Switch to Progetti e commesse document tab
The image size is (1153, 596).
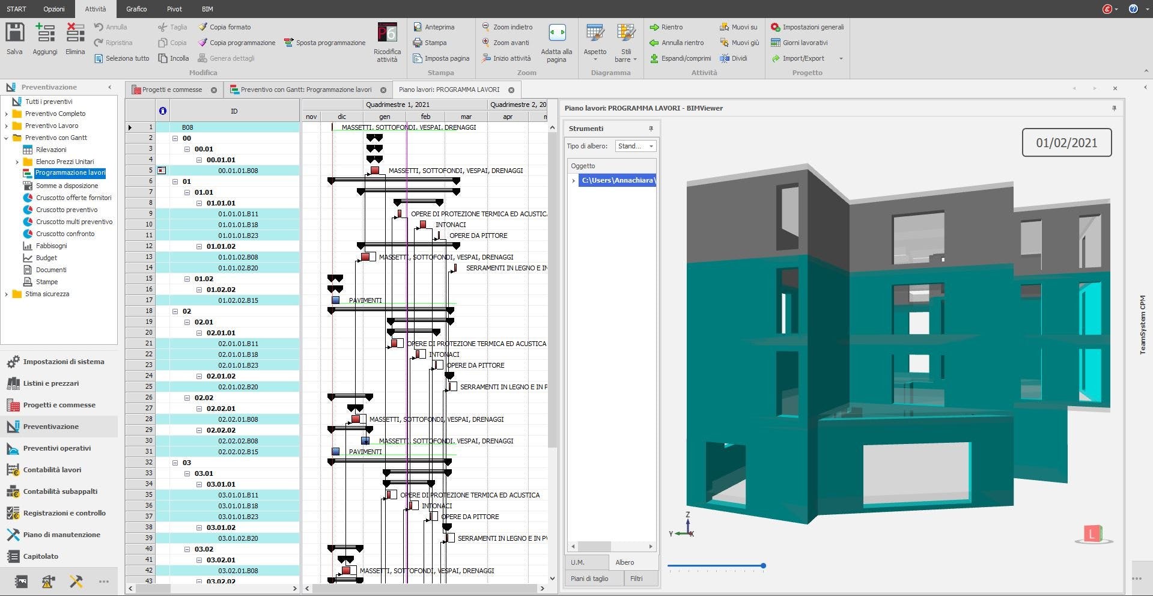point(172,90)
